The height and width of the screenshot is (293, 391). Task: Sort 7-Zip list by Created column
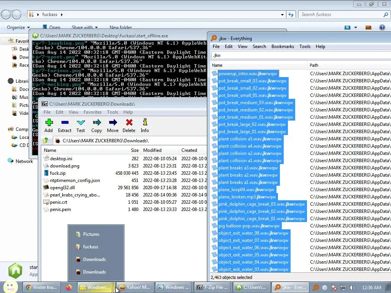193,150
